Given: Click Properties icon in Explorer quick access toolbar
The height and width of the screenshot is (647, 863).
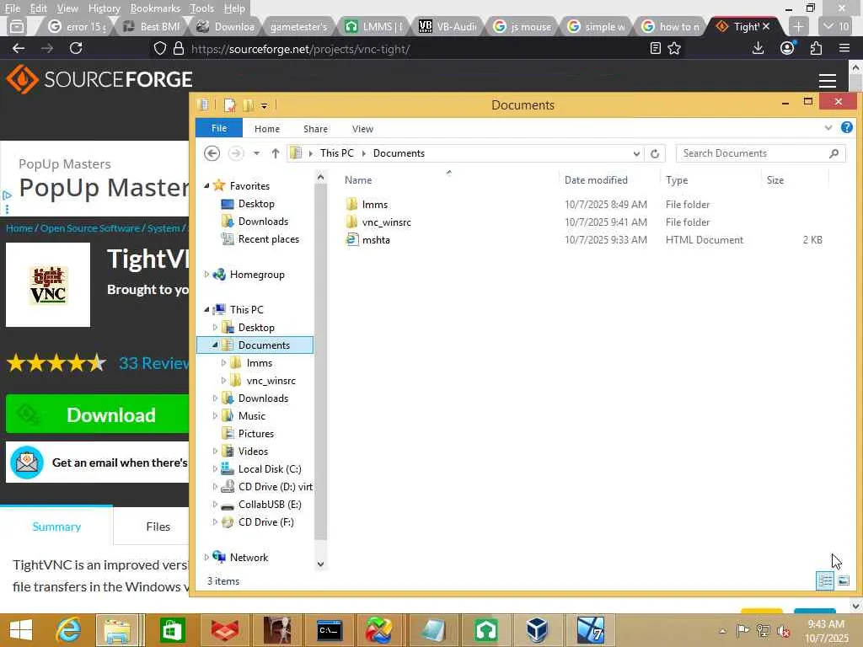Looking at the screenshot, I should pyautogui.click(x=229, y=104).
